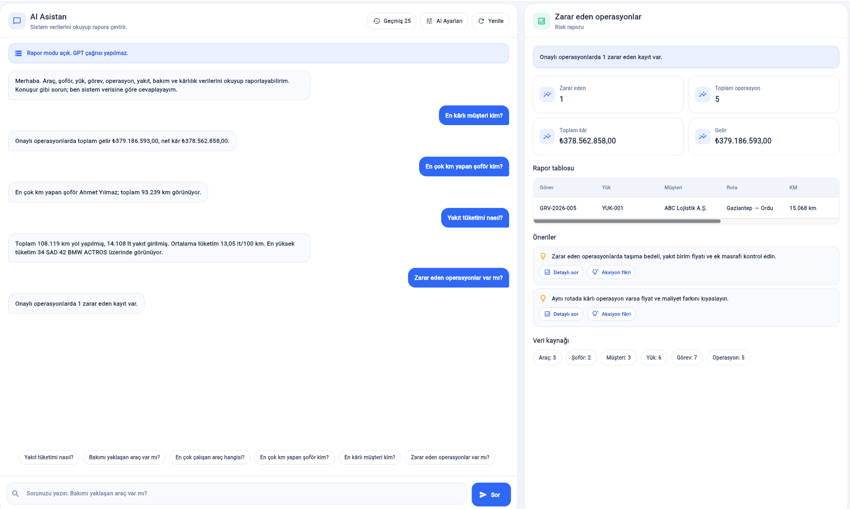Focus the Sorunuzu yazın question input

click(237, 494)
